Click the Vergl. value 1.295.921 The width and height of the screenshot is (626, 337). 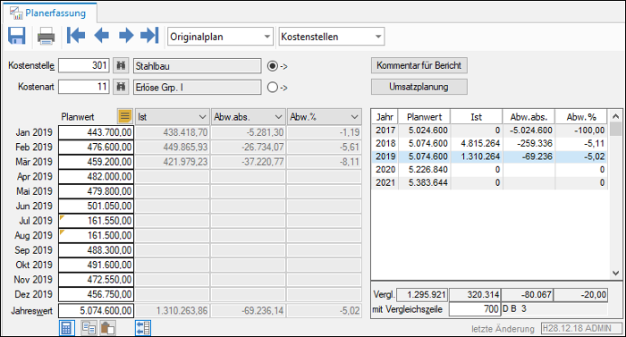422,295
